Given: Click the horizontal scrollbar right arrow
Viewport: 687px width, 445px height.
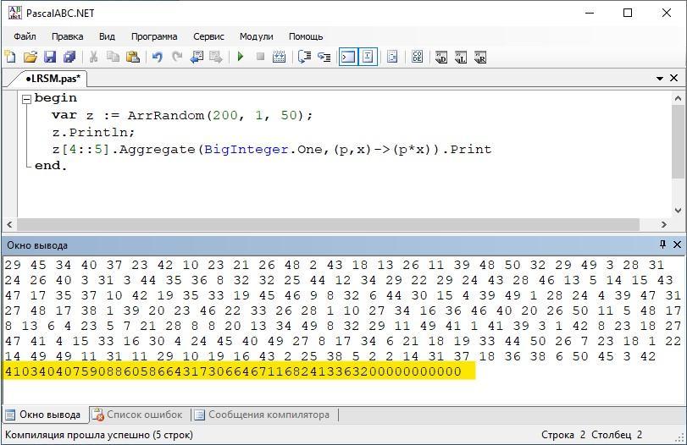Looking at the screenshot, I should [x=664, y=225].
